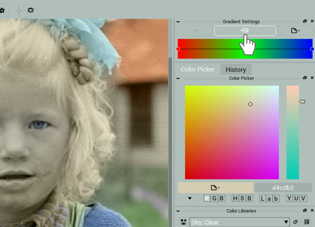
Task: Click the color library swatch view icon
Action: click(183, 222)
